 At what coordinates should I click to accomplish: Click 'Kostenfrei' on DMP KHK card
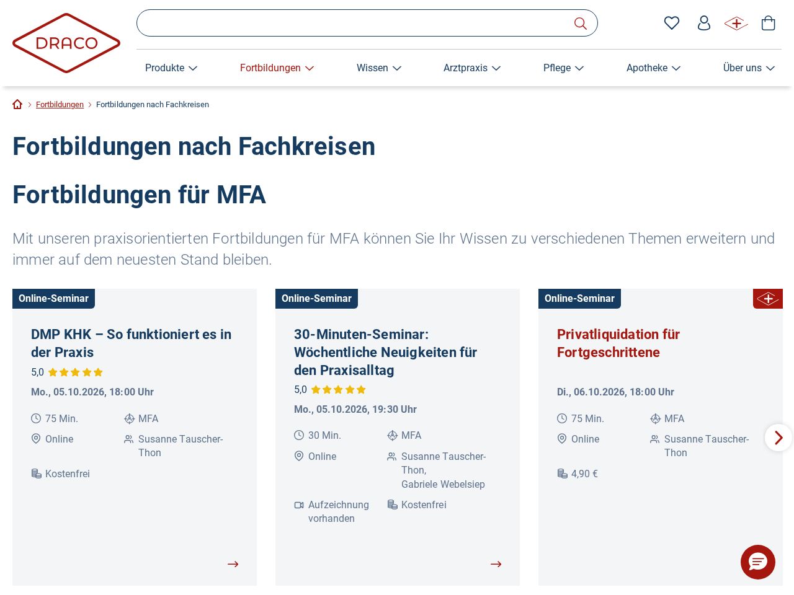coord(68,474)
